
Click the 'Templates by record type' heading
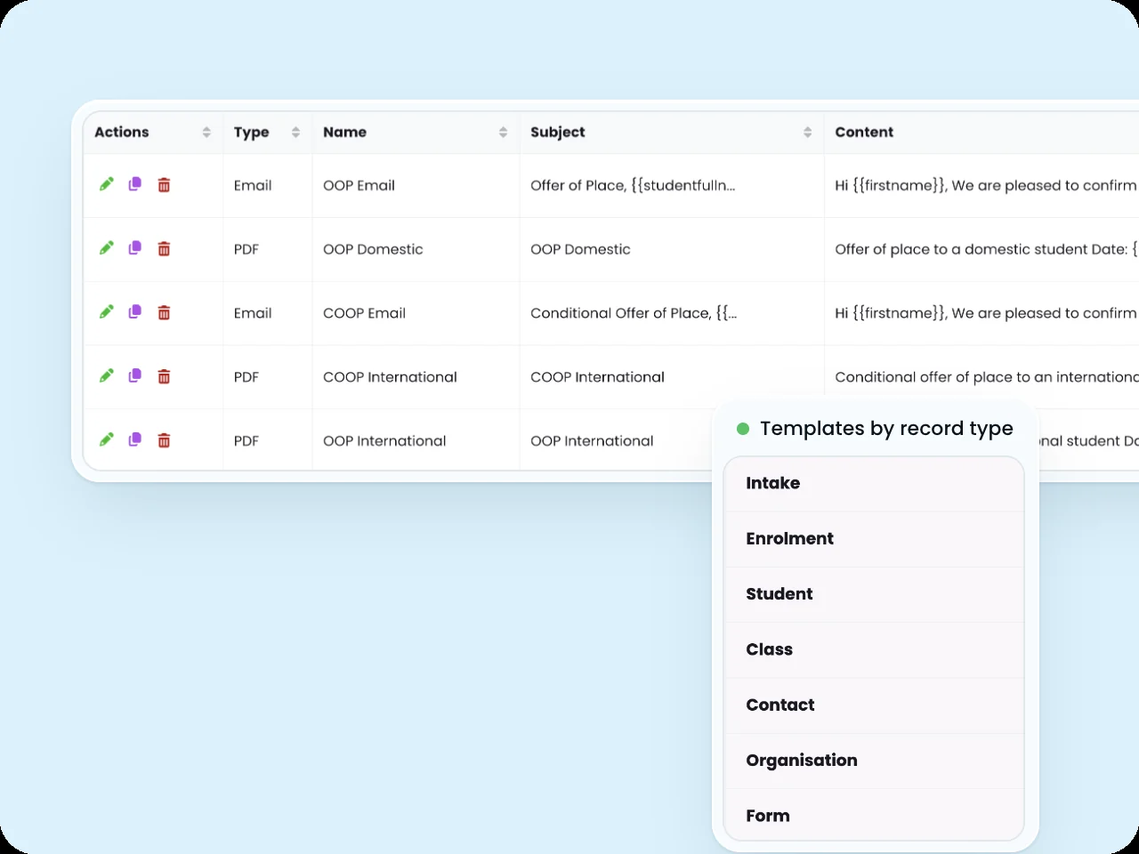click(x=886, y=429)
